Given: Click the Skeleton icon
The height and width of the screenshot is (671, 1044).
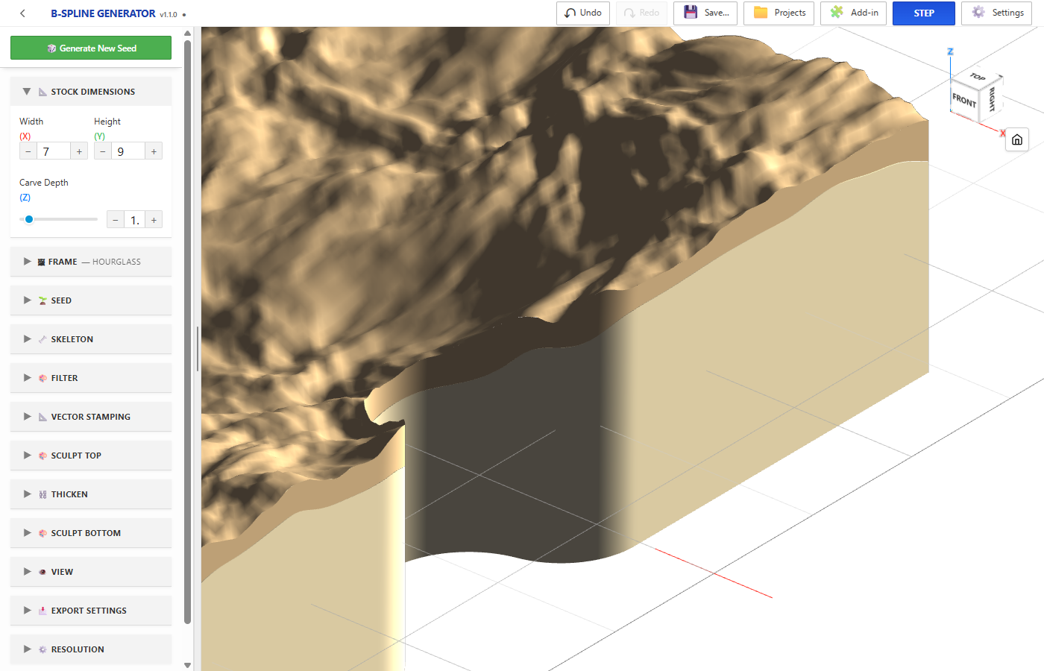Looking at the screenshot, I should click(x=43, y=339).
